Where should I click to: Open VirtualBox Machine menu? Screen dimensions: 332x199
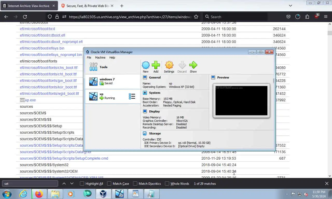pos(100,58)
